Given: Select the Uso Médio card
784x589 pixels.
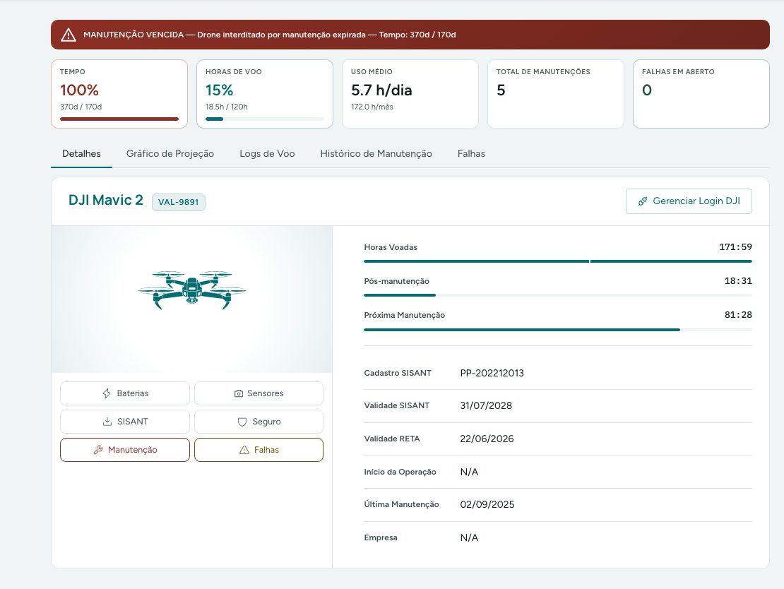Looking at the screenshot, I should [x=410, y=94].
